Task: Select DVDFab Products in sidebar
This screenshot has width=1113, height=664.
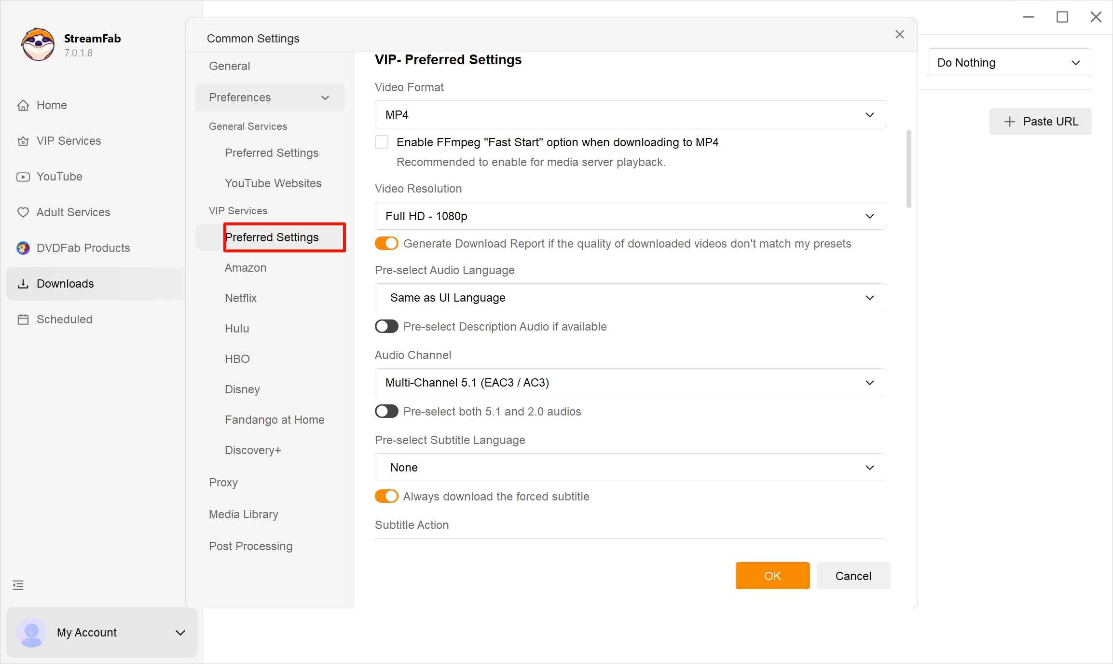Action: pos(82,248)
